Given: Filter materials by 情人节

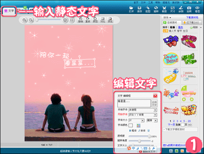Looking at the screenshot, I should coord(173,31).
